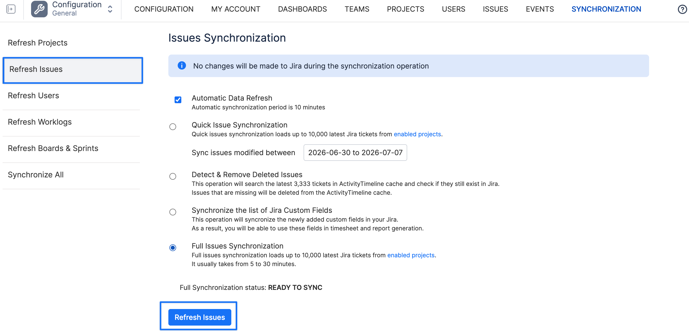Image resolution: width=689 pixels, height=331 pixels.
Task: Select Detect & Remove Deleted Issues option
Action: (x=173, y=176)
